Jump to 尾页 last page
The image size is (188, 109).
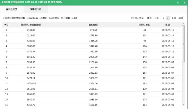click(x=181, y=18)
